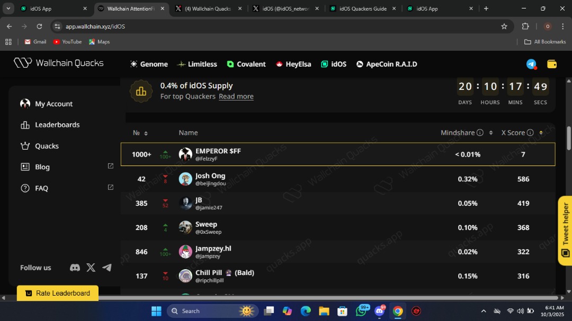Image resolution: width=572 pixels, height=321 pixels.
Task: Open the wallet icon in the header
Action: pos(552,63)
